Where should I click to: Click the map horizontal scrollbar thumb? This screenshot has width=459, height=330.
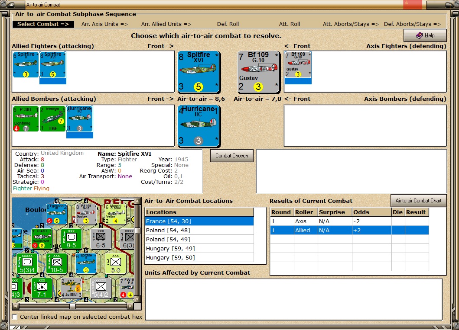[x=72, y=306]
